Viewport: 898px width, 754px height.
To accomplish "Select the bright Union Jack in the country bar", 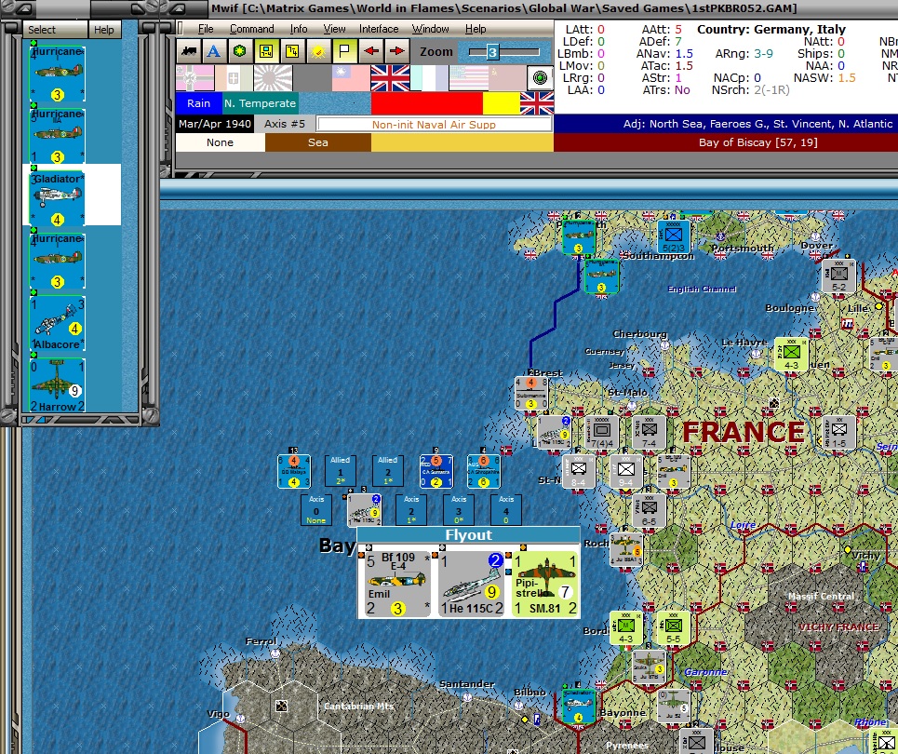I will [x=390, y=78].
